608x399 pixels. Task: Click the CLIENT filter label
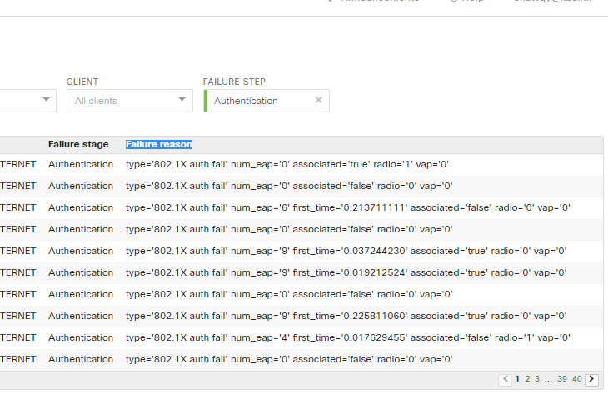tap(82, 82)
